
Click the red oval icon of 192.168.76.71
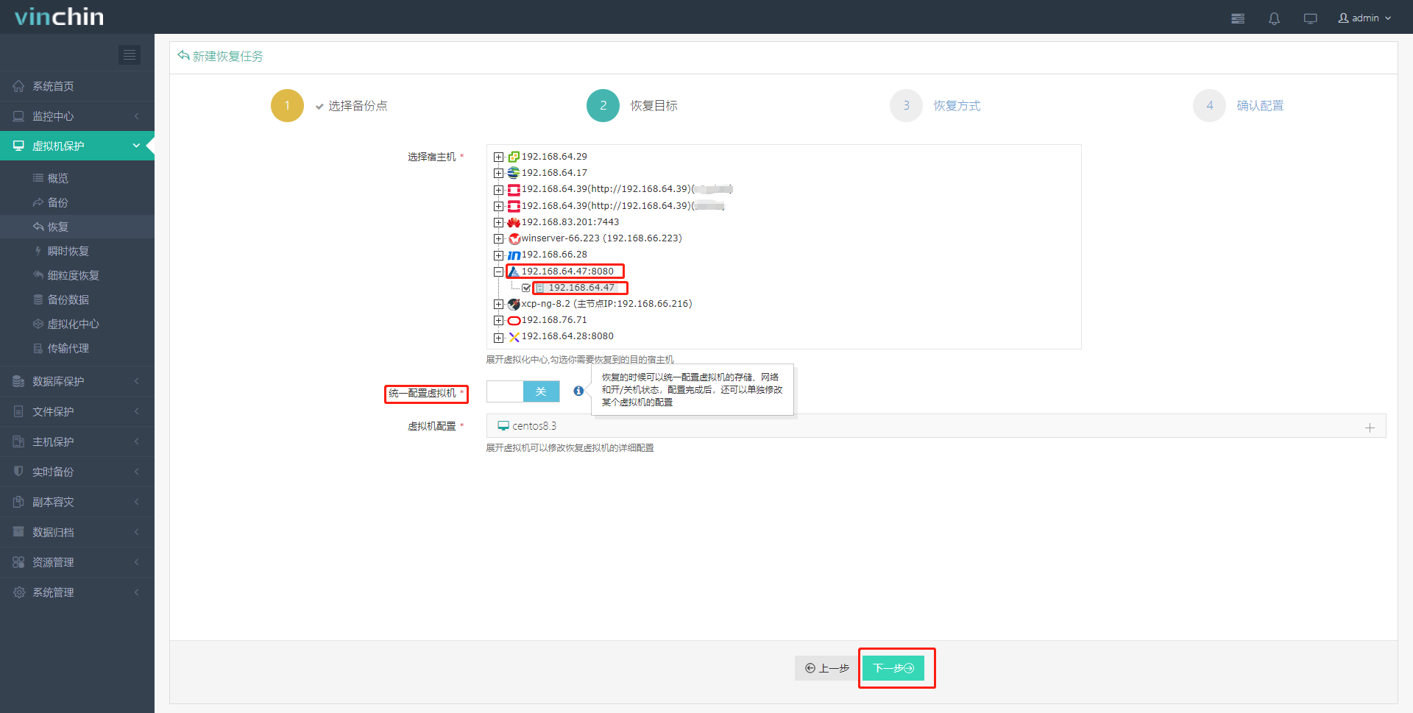pos(514,320)
